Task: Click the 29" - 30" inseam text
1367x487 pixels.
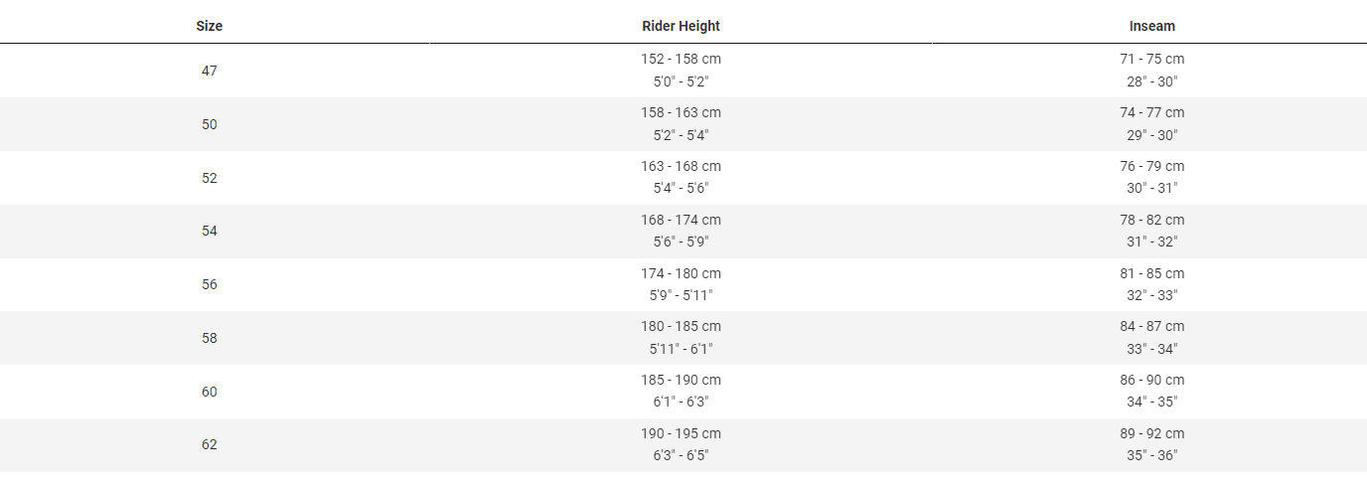Action: 1151,134
